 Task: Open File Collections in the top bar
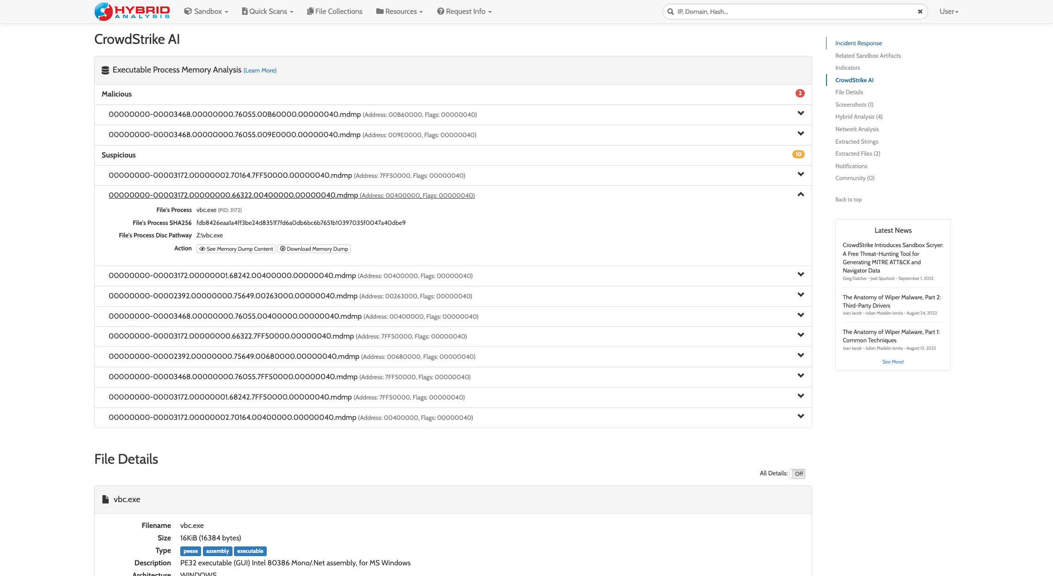(334, 11)
